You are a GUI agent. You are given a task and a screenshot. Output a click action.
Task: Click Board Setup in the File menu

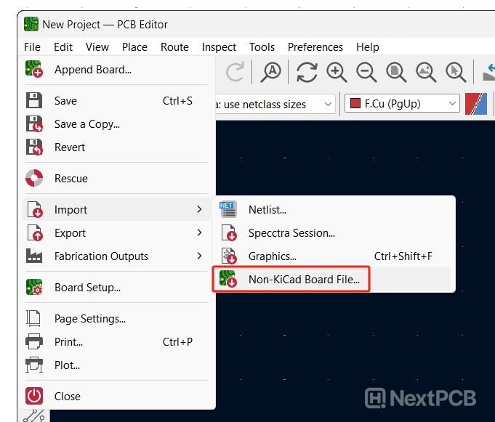87,288
